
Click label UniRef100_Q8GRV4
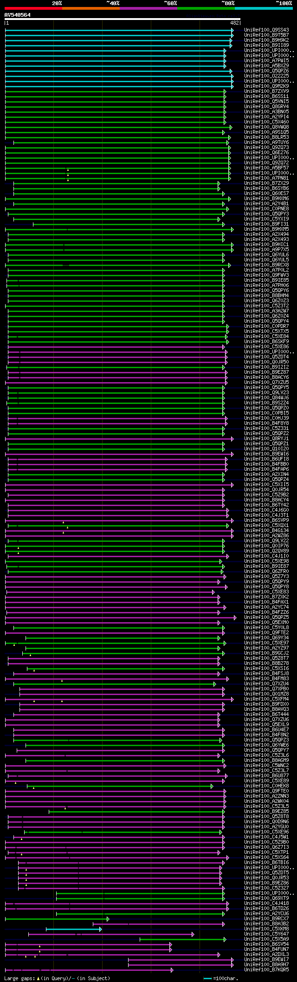[x=266, y=107]
